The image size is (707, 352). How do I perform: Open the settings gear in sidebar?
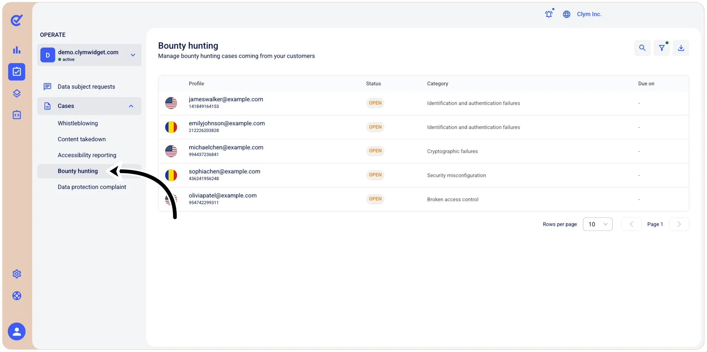pyautogui.click(x=17, y=274)
